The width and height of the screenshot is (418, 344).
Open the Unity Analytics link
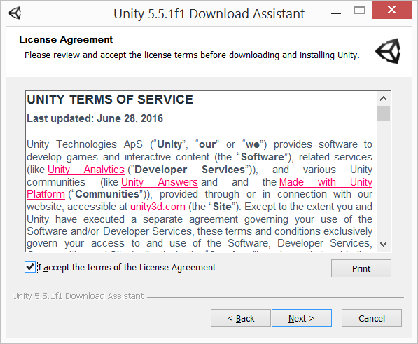coord(86,170)
